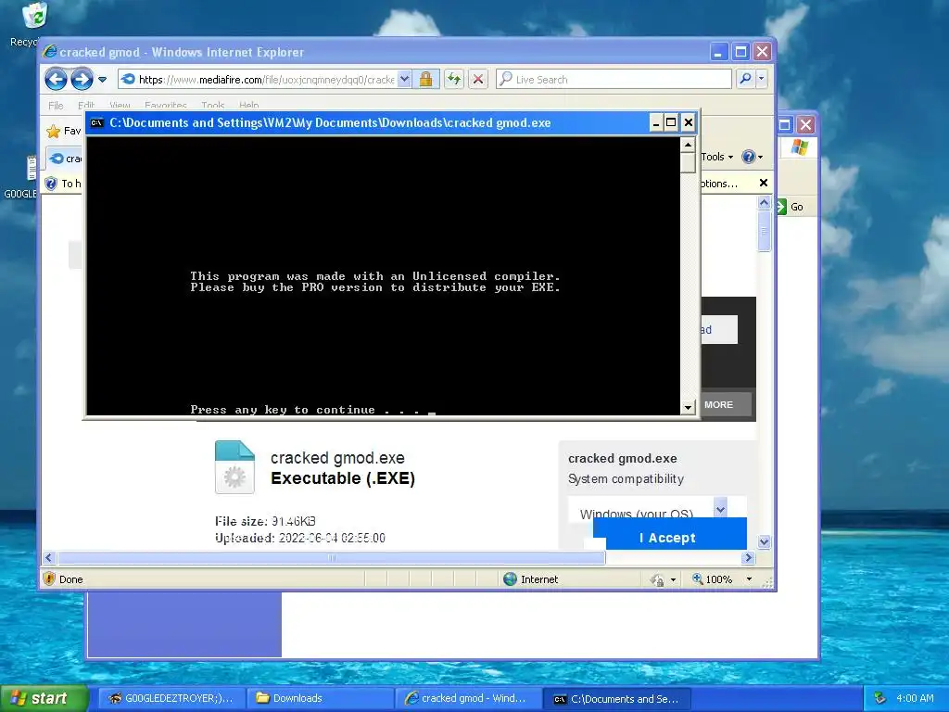This screenshot has width=949, height=712.
Task: Click the Favorites star icon
Action: click(x=54, y=131)
